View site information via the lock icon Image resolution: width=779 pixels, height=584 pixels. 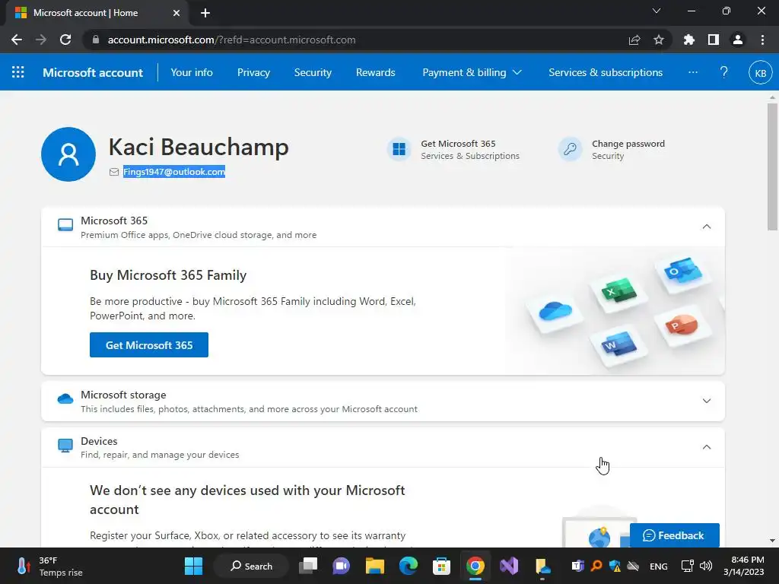pos(96,40)
